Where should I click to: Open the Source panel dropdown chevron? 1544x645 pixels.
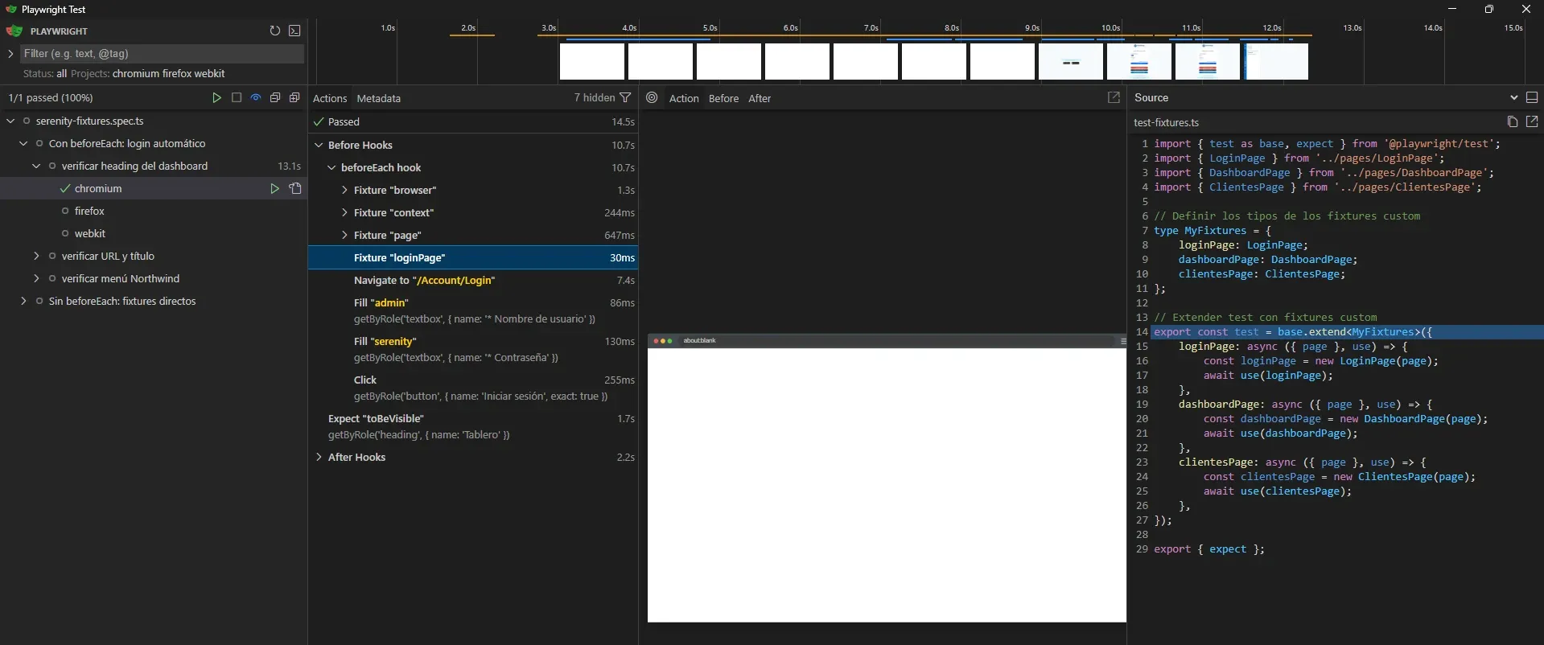coord(1513,97)
